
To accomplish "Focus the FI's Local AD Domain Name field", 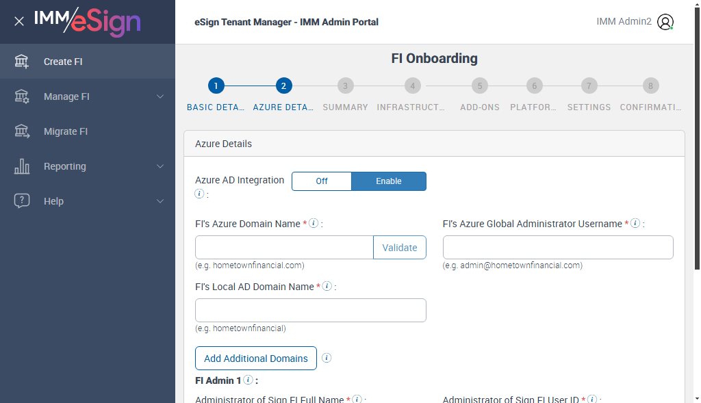I will click(311, 310).
